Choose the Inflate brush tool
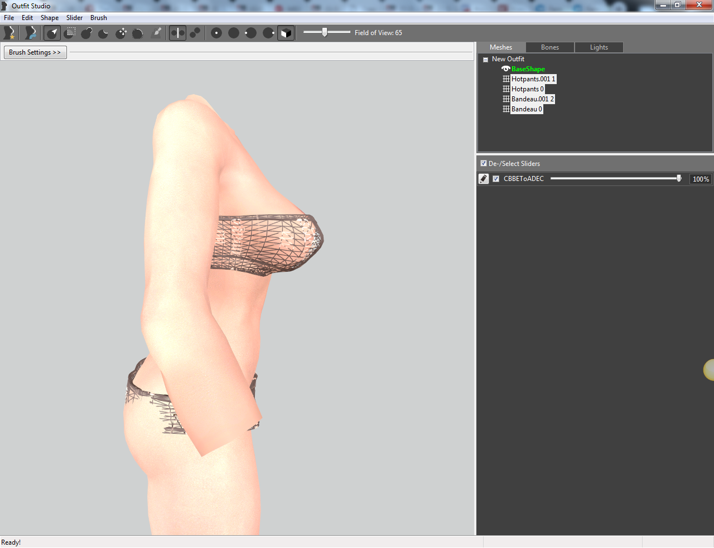Image resolution: width=714 pixels, height=548 pixels. pyautogui.click(x=86, y=33)
